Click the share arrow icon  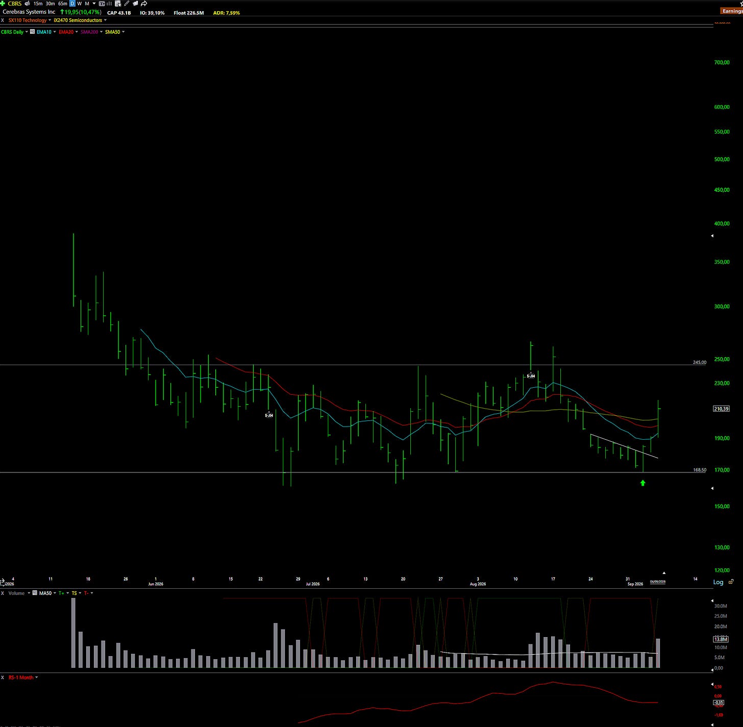(144, 4)
